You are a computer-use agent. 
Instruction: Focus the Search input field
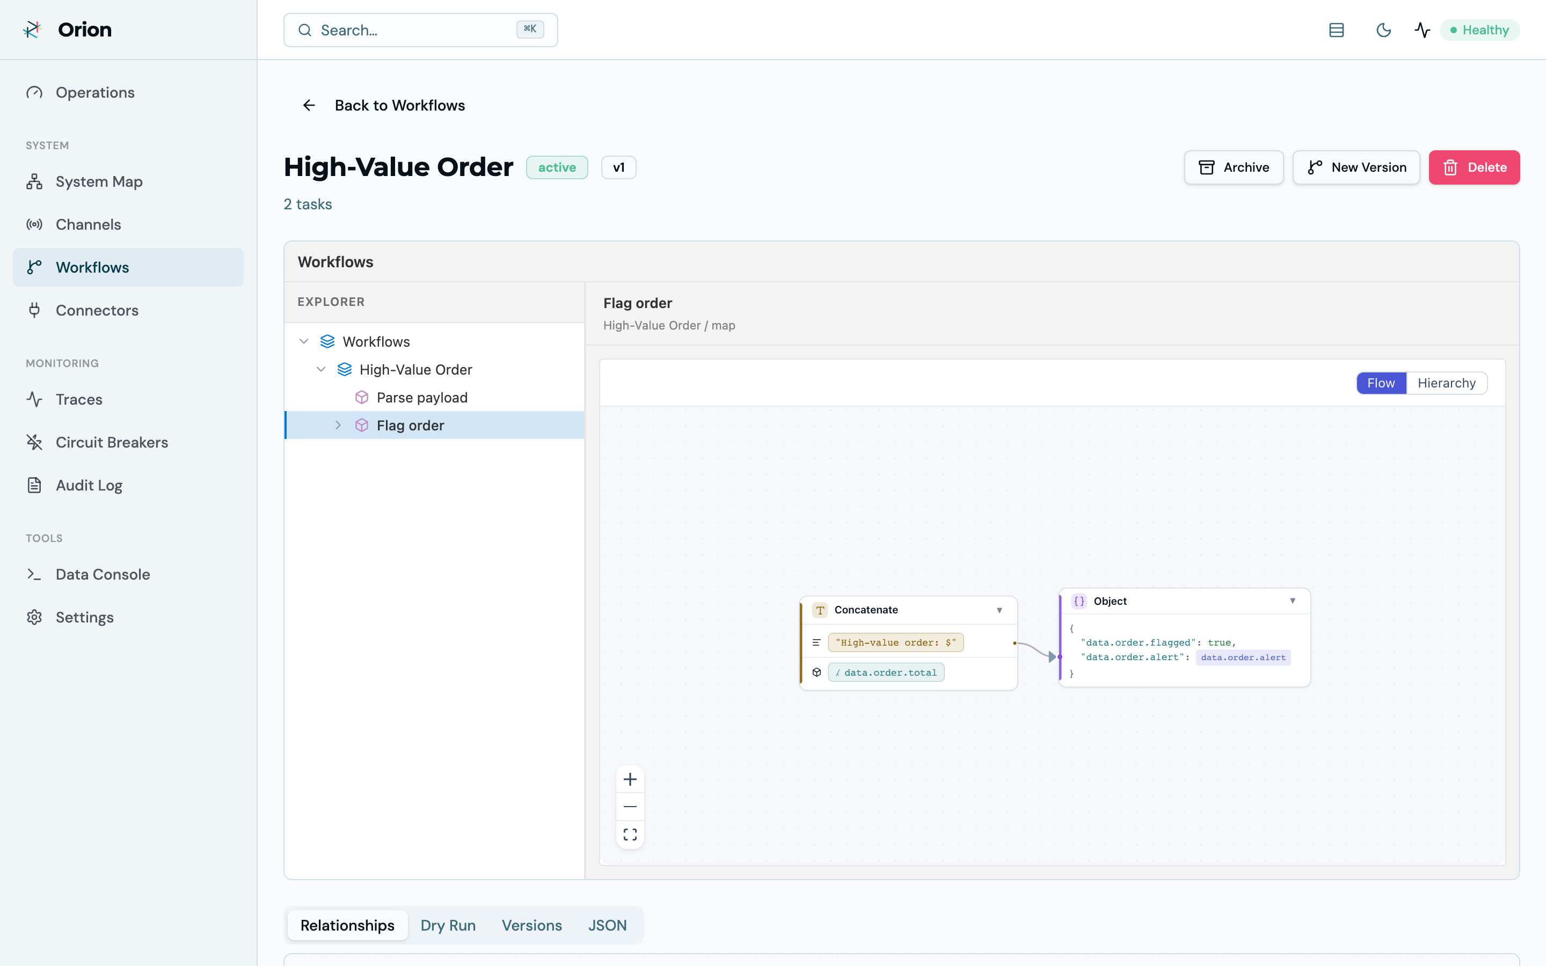(420, 30)
